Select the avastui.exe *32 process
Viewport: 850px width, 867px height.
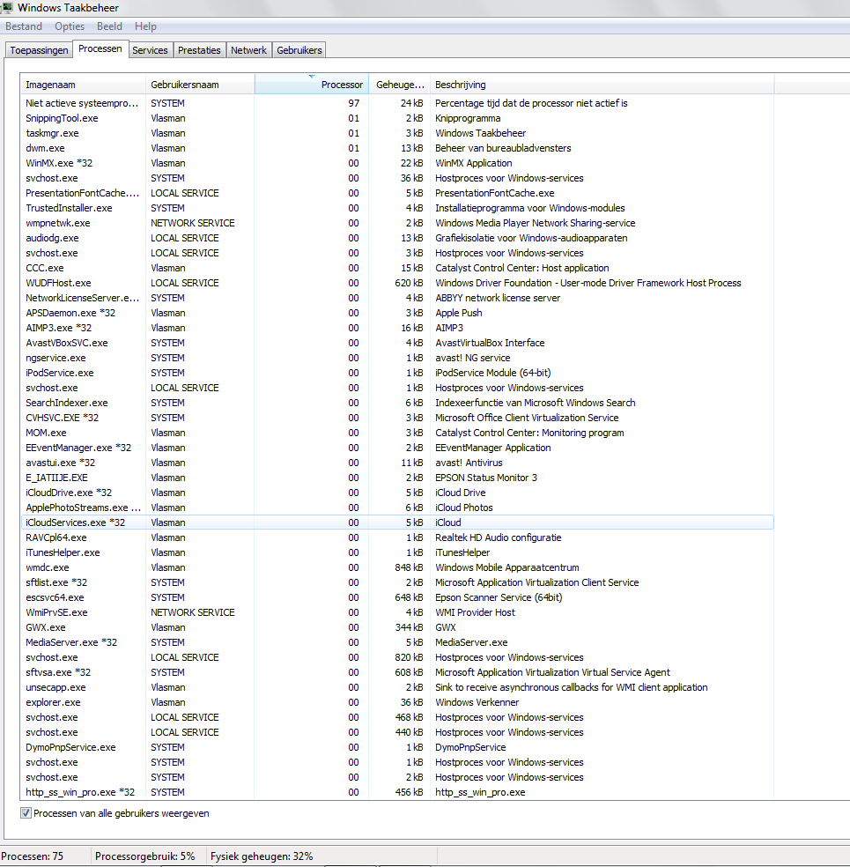(60, 463)
